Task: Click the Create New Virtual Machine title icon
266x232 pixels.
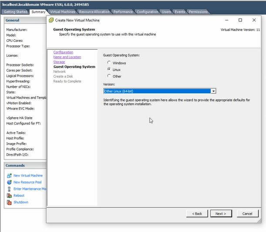Action: (x=51, y=20)
